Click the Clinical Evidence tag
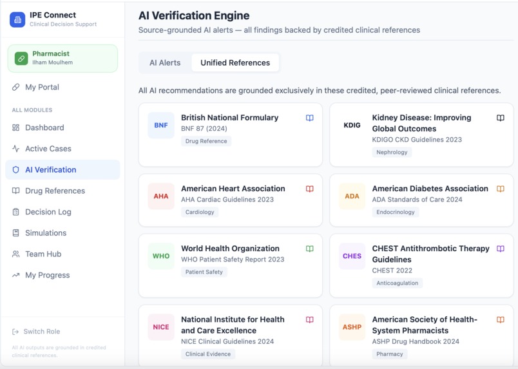The image size is (518, 369). (x=208, y=354)
